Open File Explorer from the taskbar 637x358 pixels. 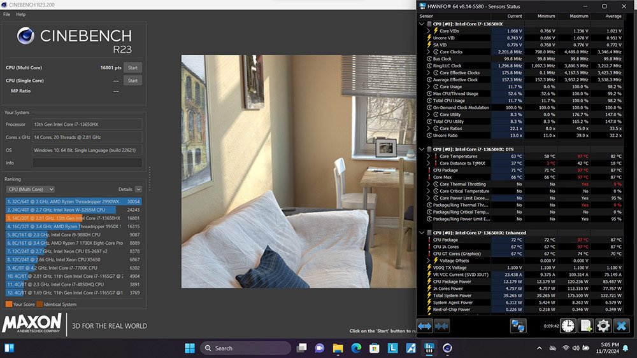point(338,348)
